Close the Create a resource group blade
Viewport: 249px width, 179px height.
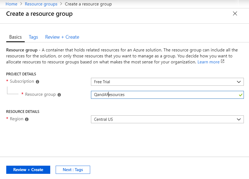coord(235,14)
